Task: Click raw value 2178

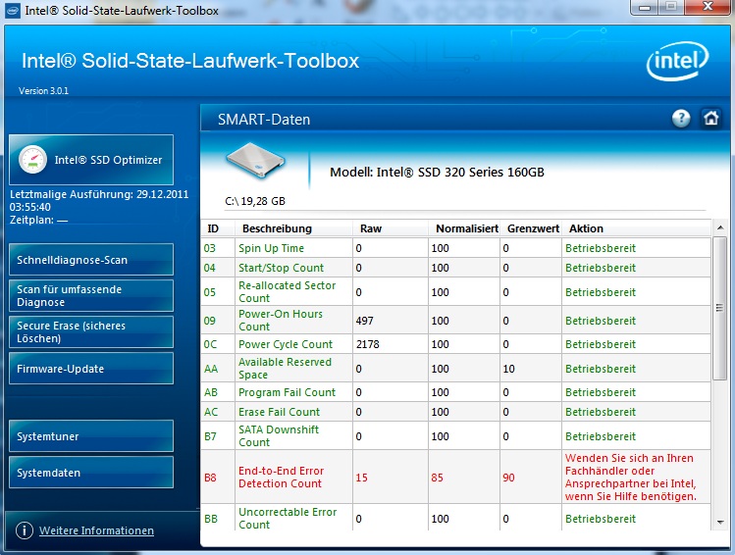Action: click(x=367, y=344)
